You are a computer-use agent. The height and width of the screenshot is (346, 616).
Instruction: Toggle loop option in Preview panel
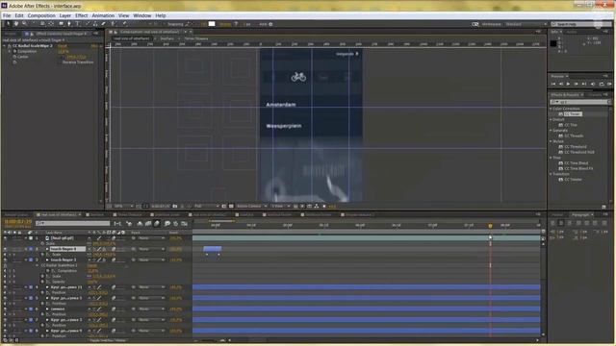point(602,84)
